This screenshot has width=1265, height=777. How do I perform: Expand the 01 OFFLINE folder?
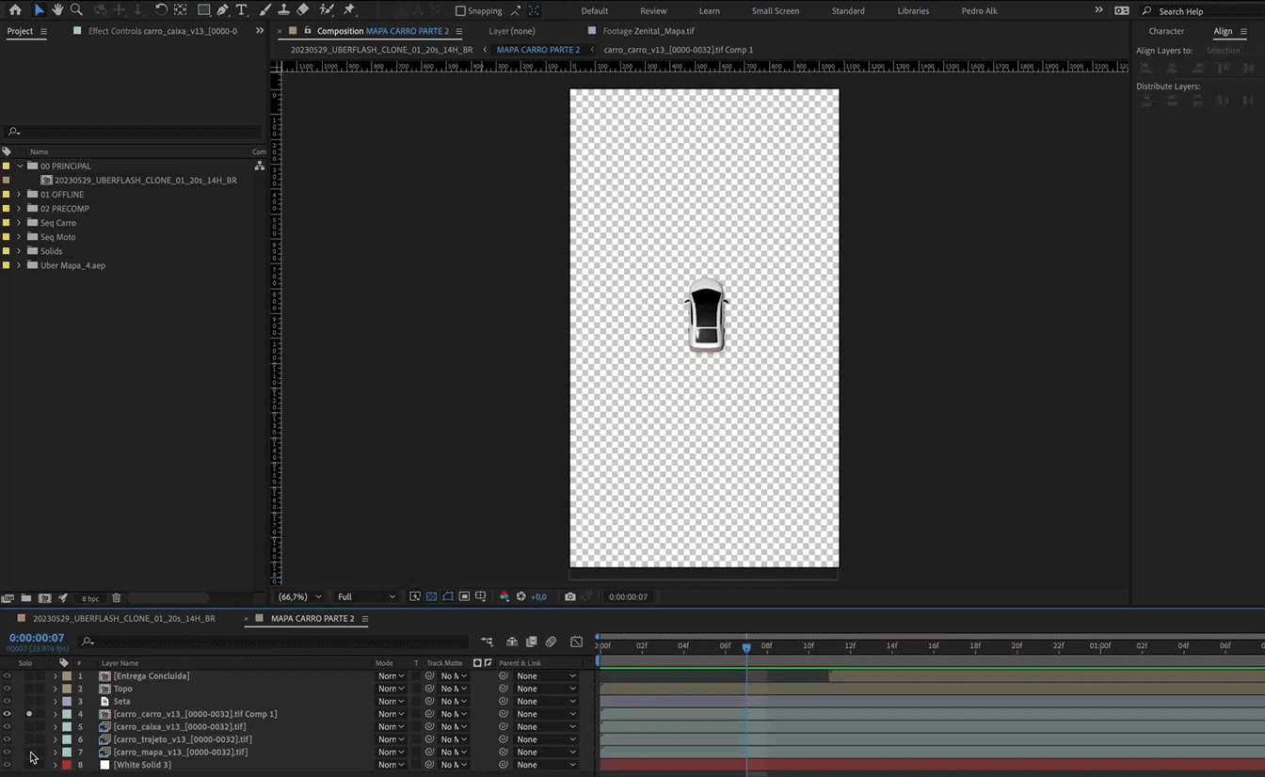point(19,195)
